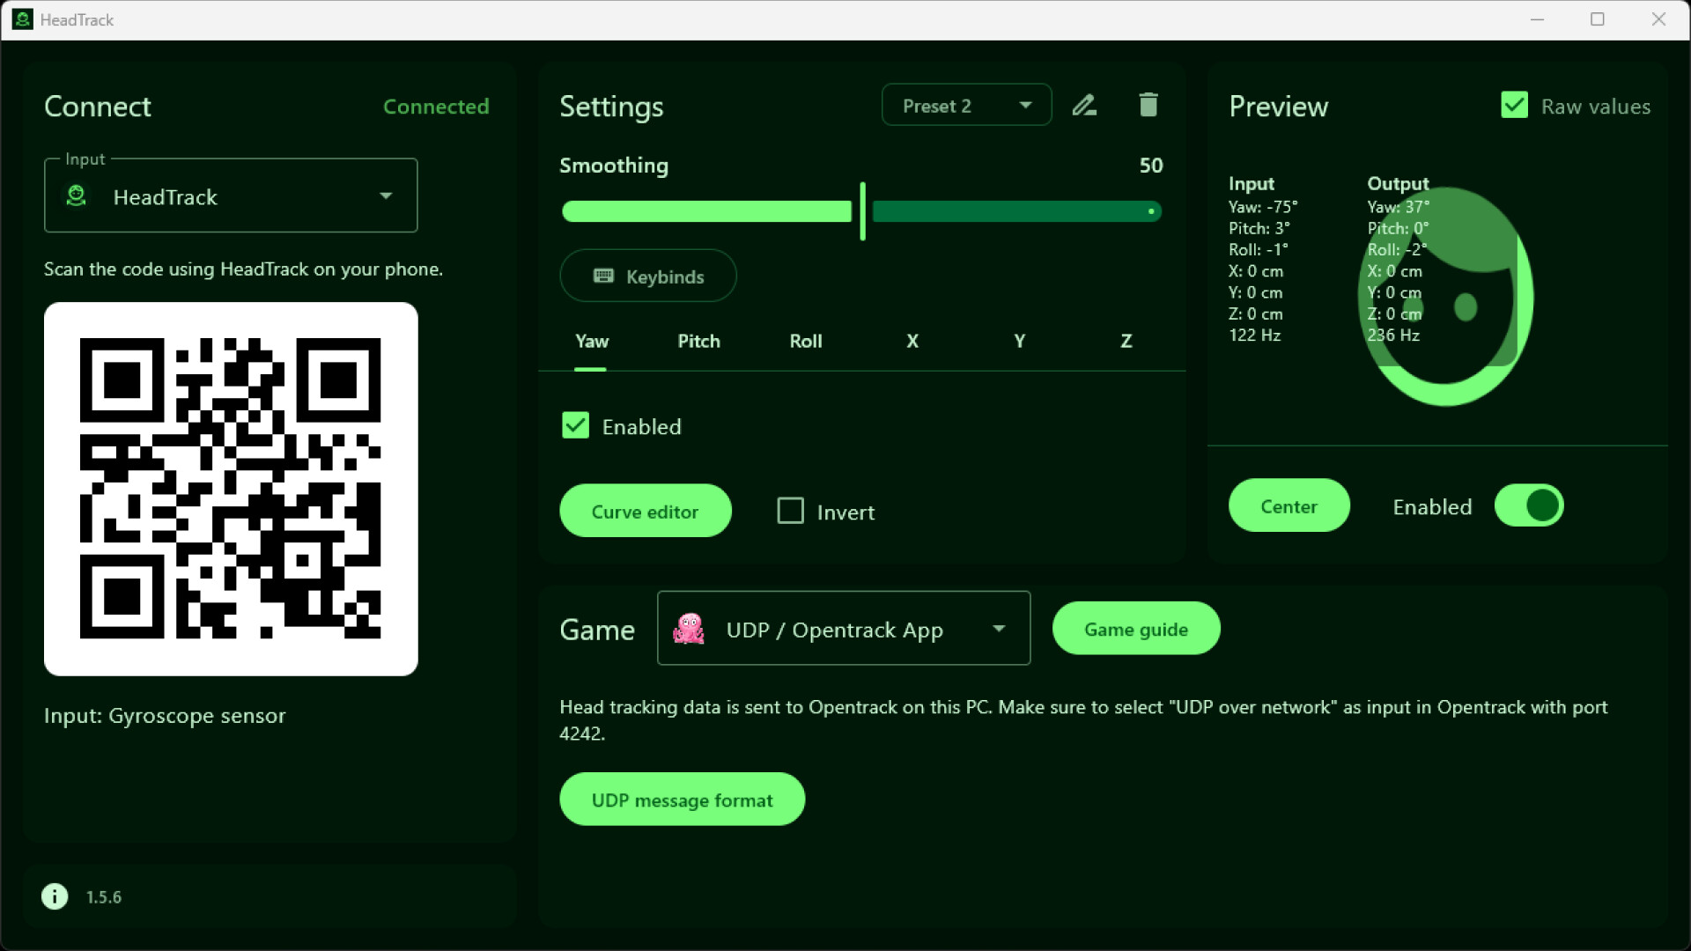
Task: Switch to the Roll tab
Action: (x=806, y=342)
